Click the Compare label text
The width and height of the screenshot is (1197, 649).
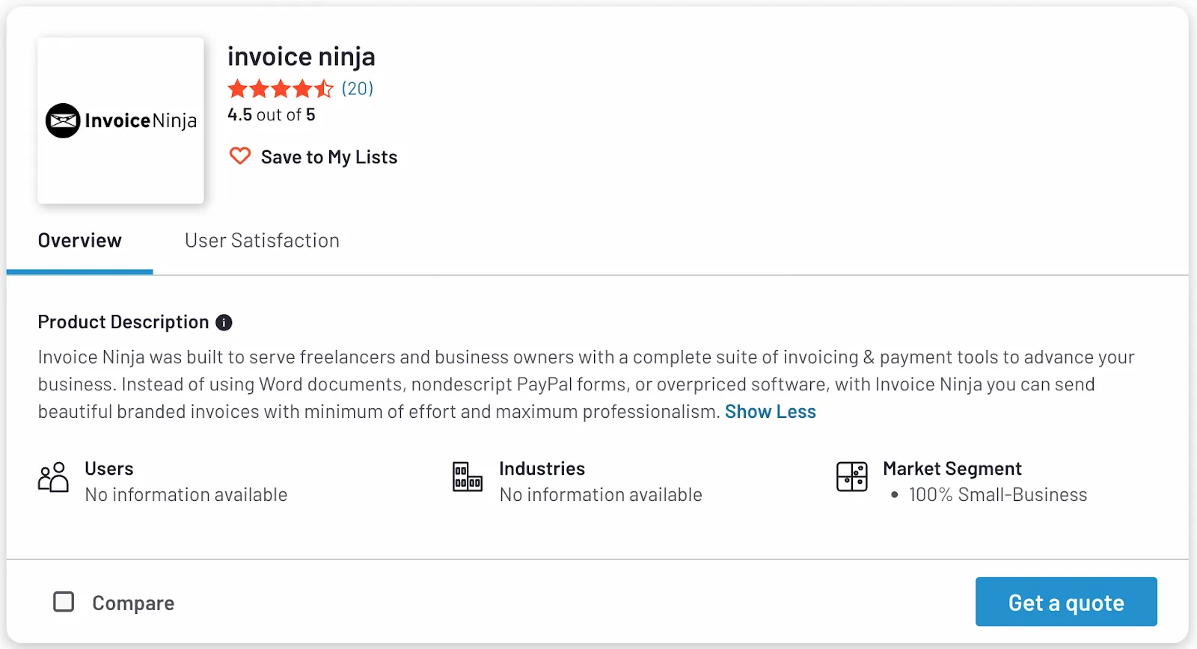click(x=132, y=602)
